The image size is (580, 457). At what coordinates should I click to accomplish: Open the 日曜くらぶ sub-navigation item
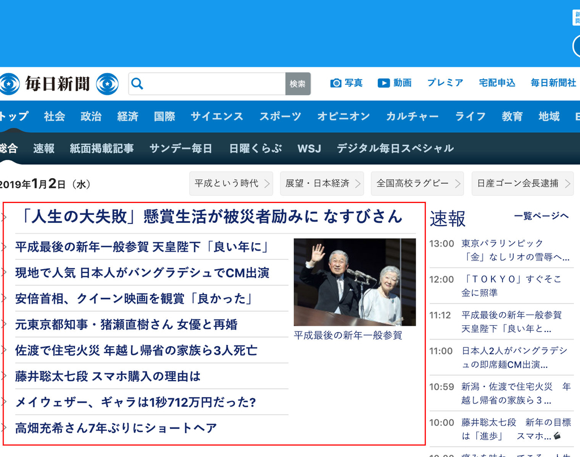[x=255, y=148]
